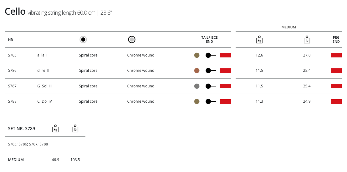Click the brown tailpiece color dot for S785
This screenshot has height=172, width=347.
click(x=197, y=55)
